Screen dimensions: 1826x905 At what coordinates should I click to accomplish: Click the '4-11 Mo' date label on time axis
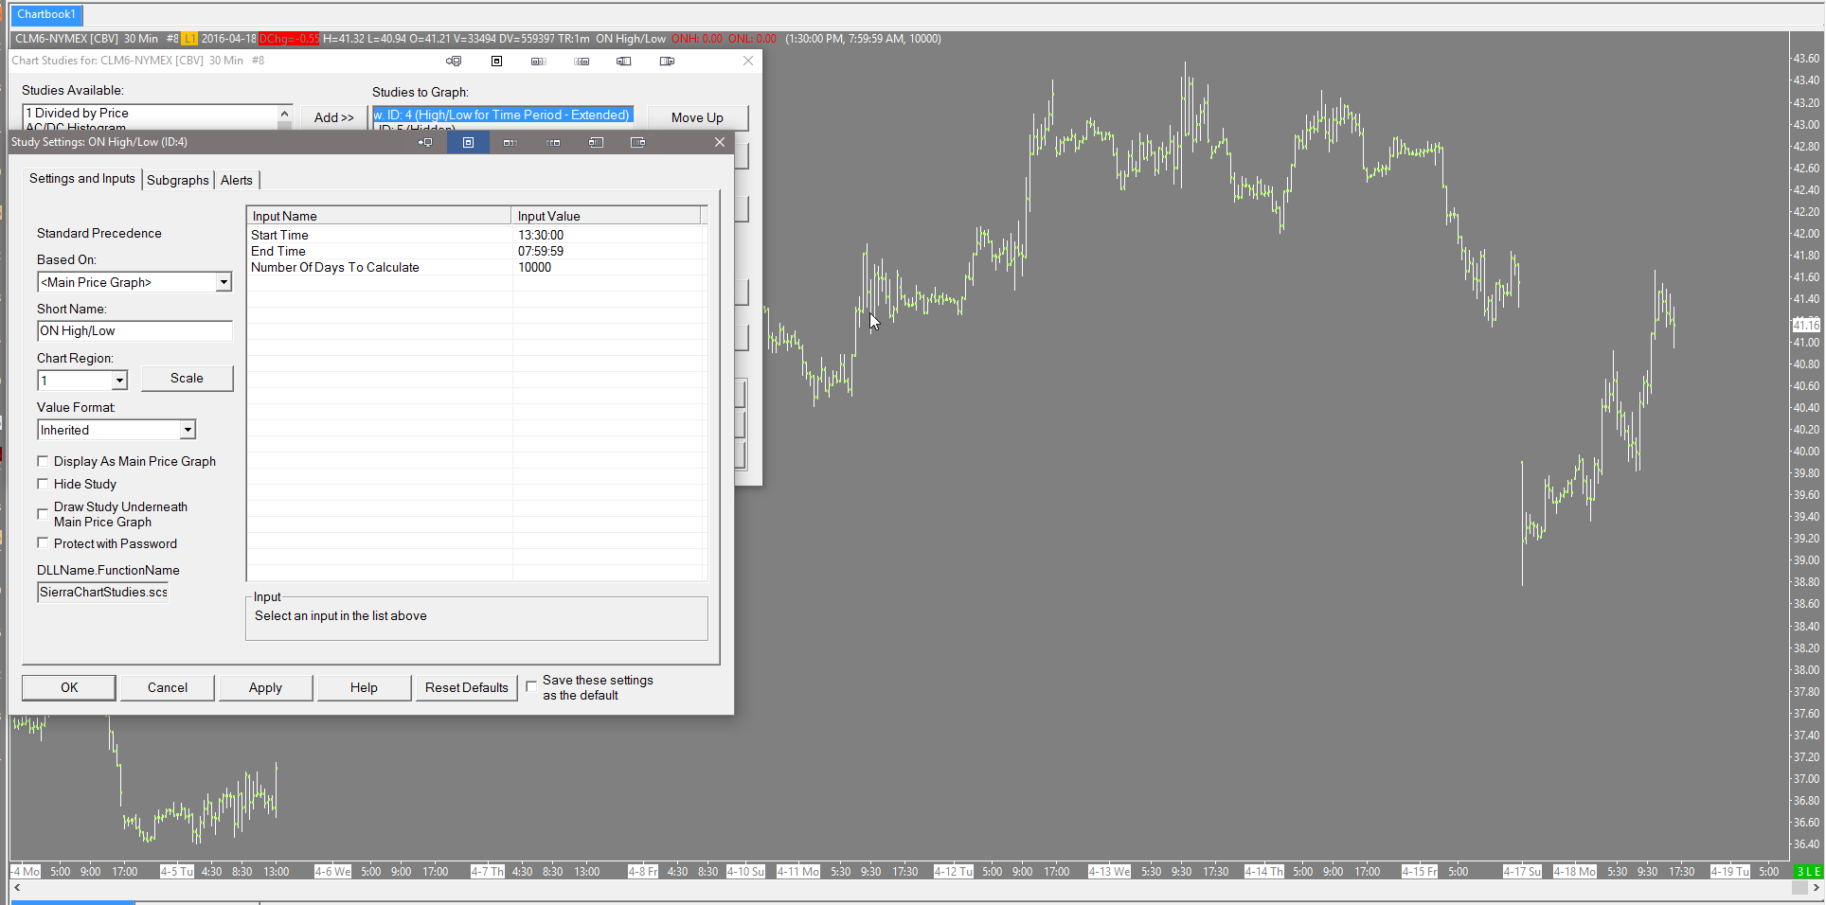pos(798,871)
